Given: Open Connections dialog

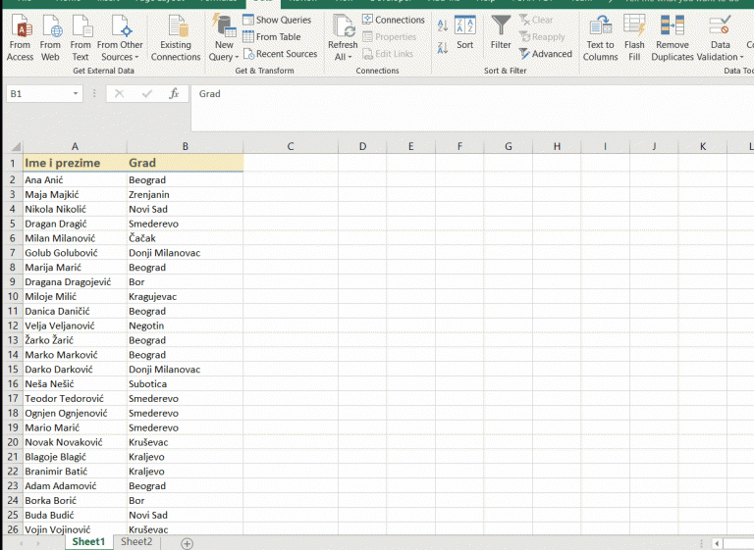Looking at the screenshot, I should tap(394, 20).
